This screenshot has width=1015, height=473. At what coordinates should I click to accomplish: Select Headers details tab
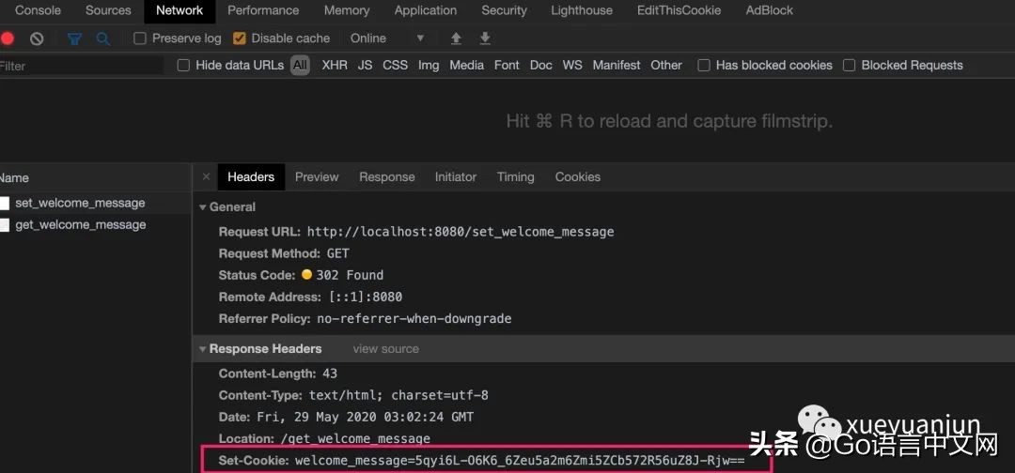(x=251, y=177)
